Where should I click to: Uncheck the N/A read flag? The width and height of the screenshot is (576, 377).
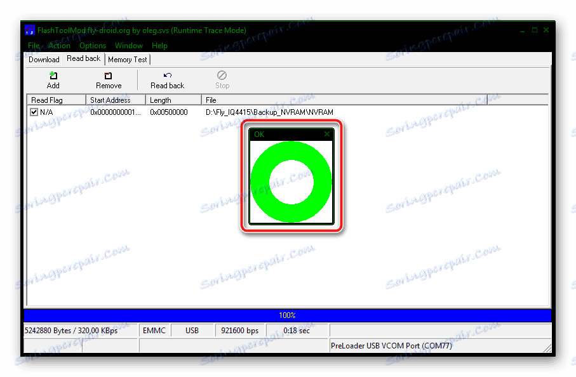34,112
